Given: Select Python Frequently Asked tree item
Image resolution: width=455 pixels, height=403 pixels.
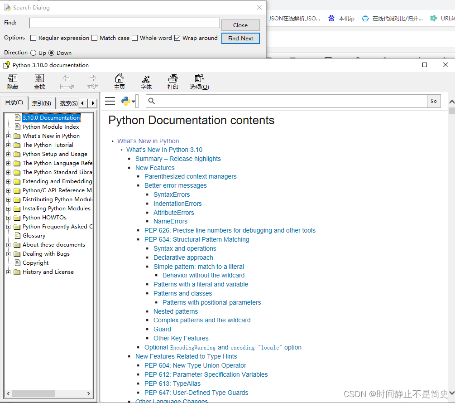Looking at the screenshot, I should [57, 227].
